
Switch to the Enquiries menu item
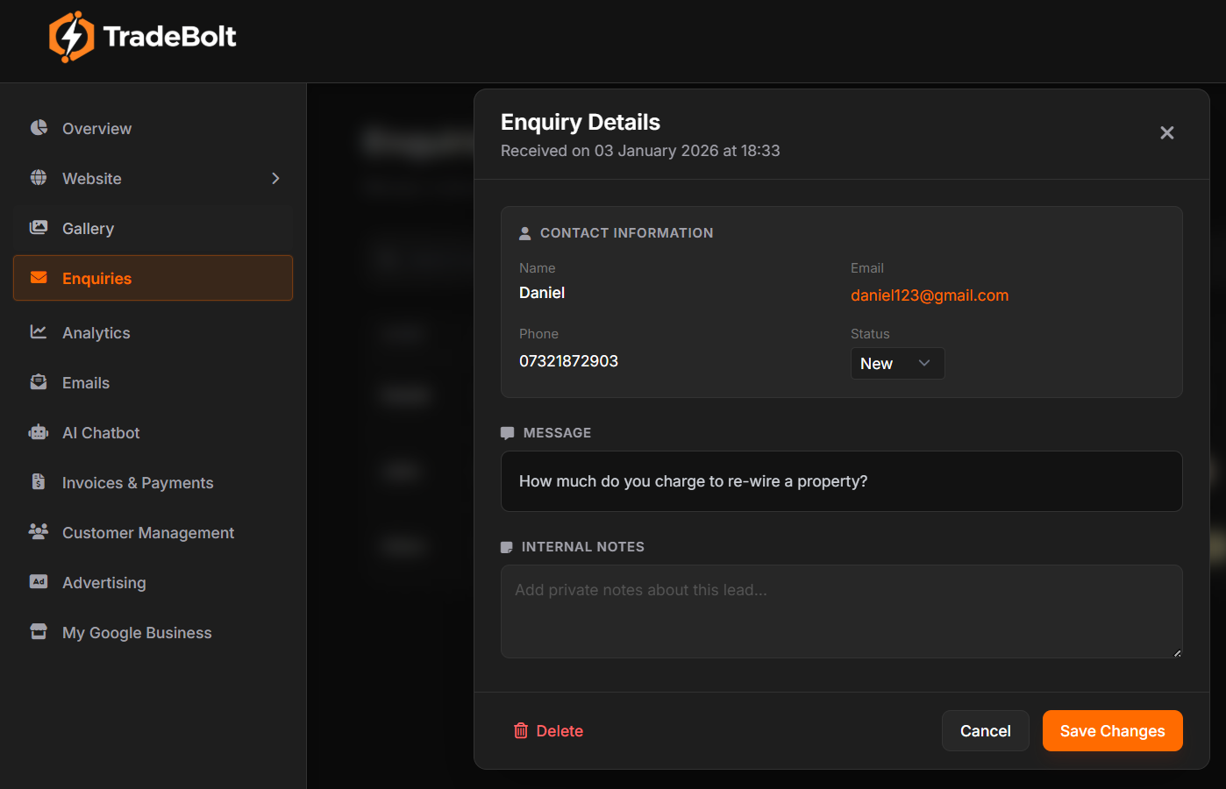pos(96,278)
